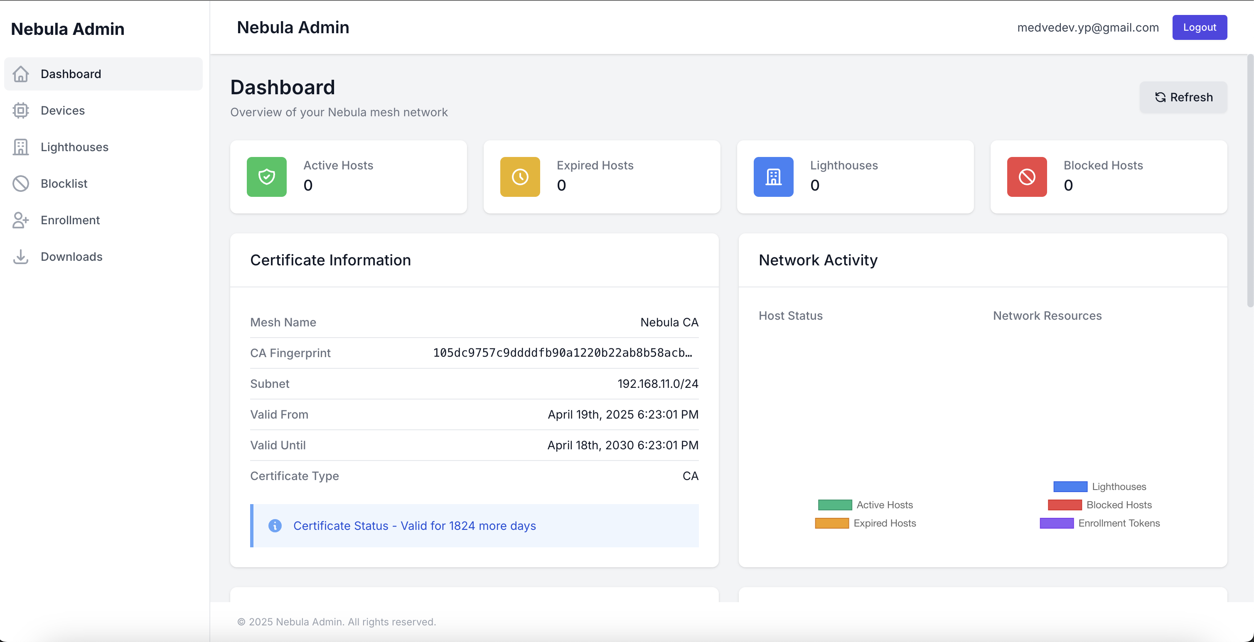Click the Certificate Information card heading

[330, 260]
